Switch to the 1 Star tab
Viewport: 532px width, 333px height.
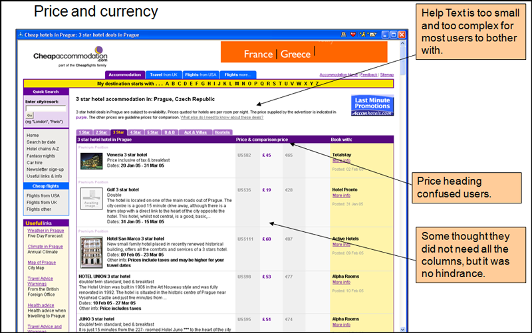click(84, 132)
